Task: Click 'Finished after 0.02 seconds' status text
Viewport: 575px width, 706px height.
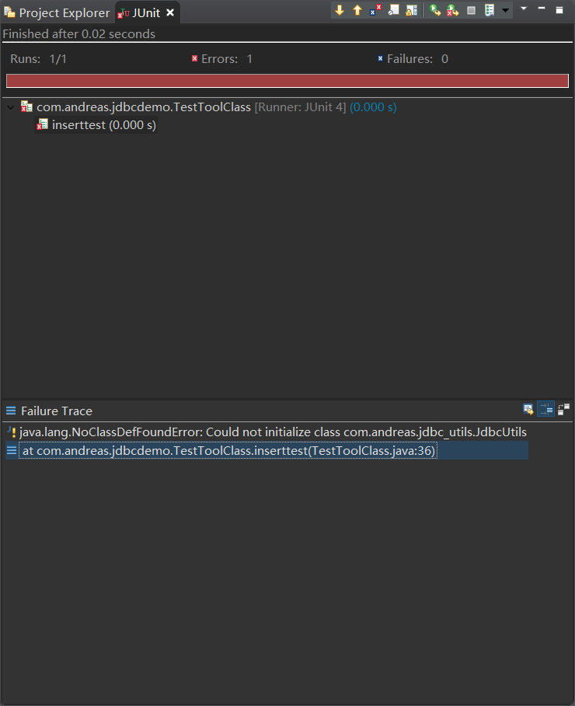Action: point(78,34)
